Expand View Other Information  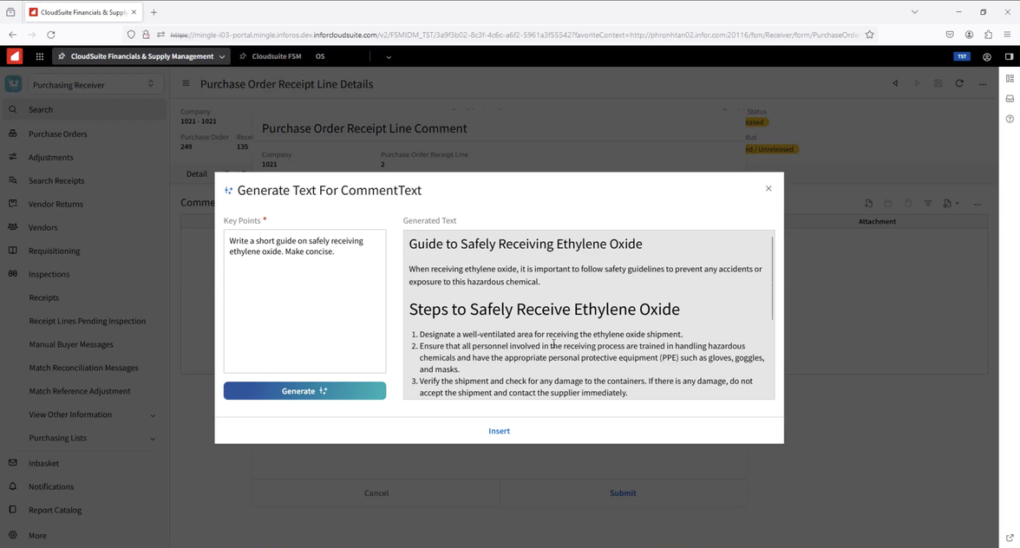(x=153, y=415)
